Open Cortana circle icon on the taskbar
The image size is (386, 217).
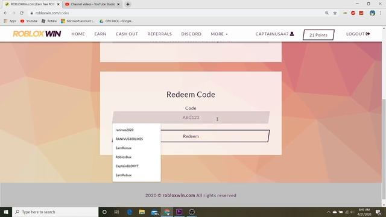point(104,212)
